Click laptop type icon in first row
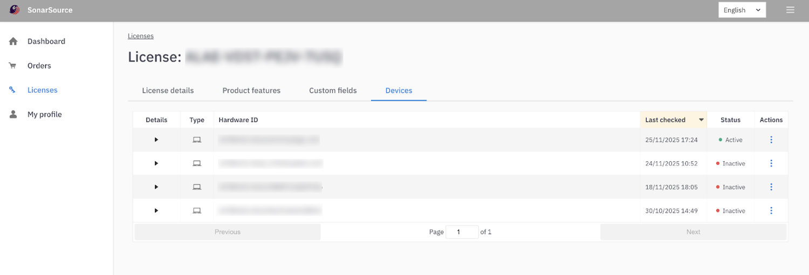The height and width of the screenshot is (275, 809). point(197,140)
